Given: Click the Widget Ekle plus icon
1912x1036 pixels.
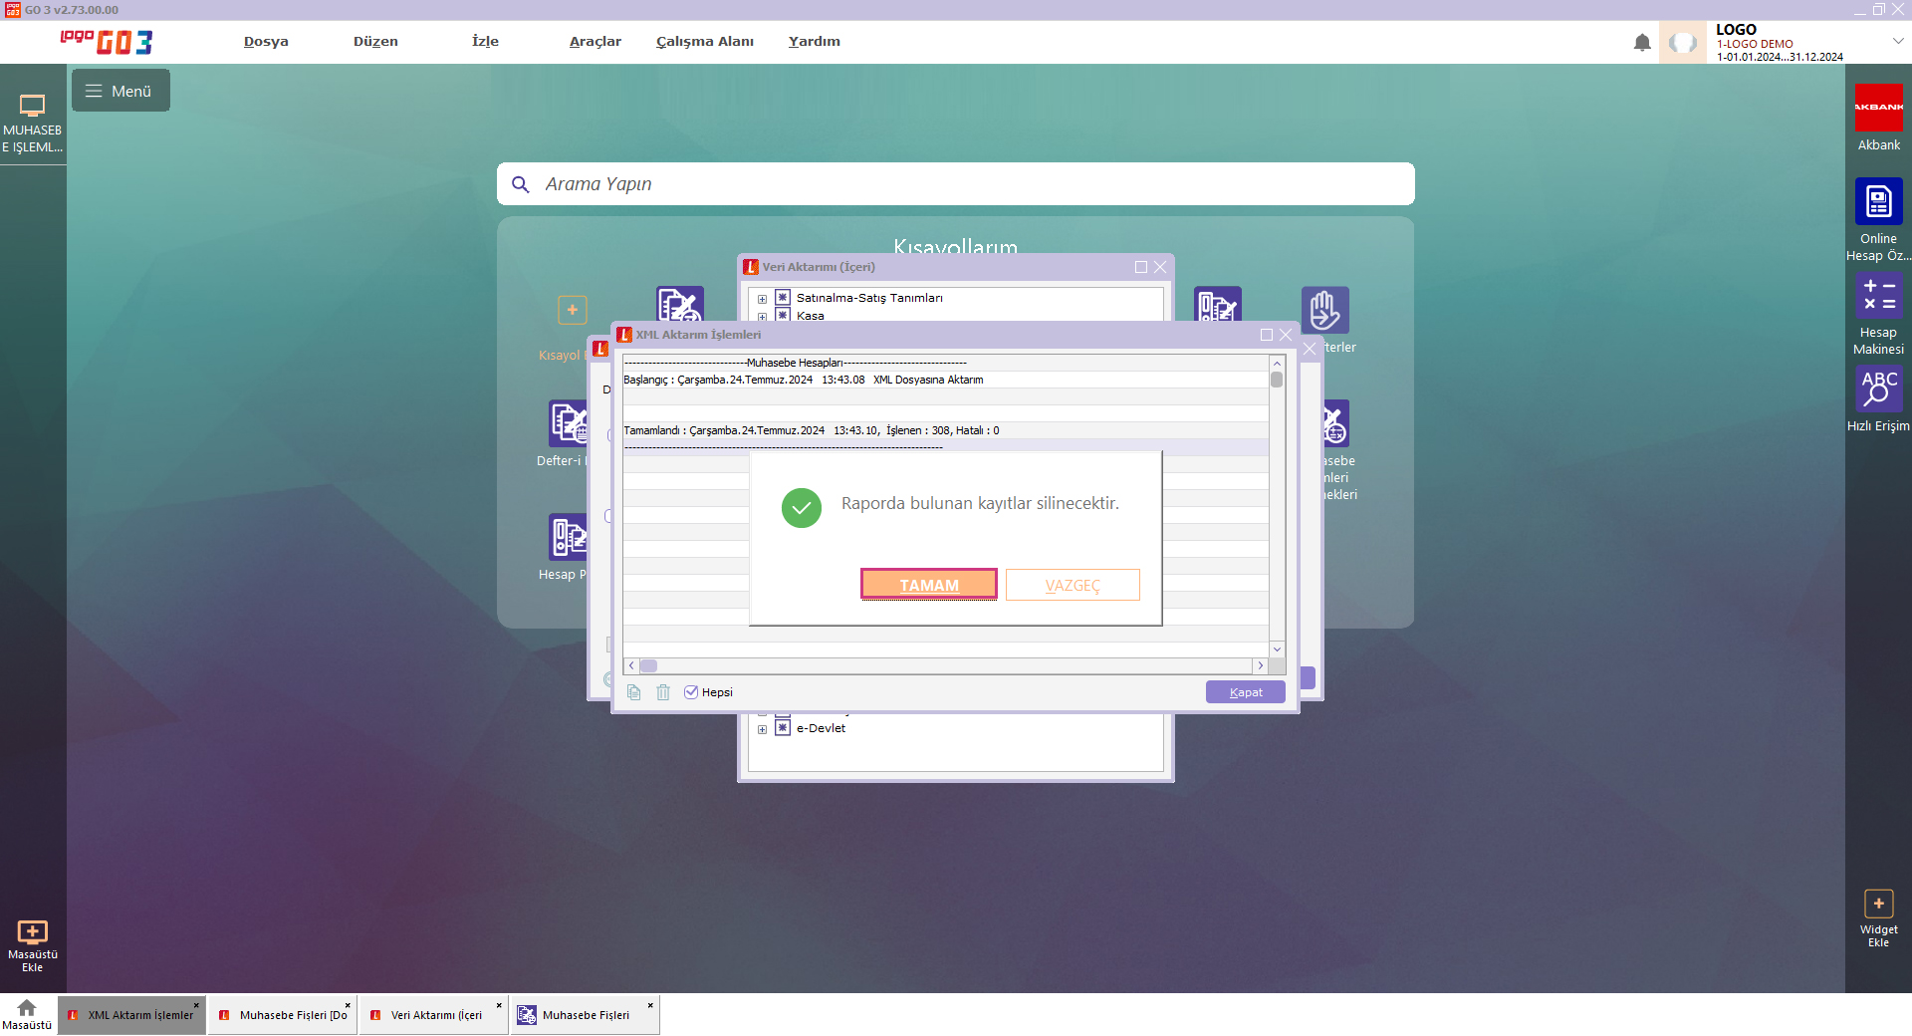Looking at the screenshot, I should (x=1878, y=904).
